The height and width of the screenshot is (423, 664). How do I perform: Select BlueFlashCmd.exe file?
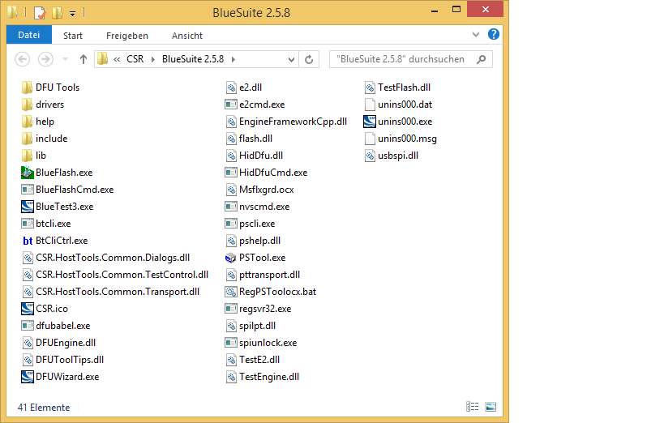[x=67, y=190]
